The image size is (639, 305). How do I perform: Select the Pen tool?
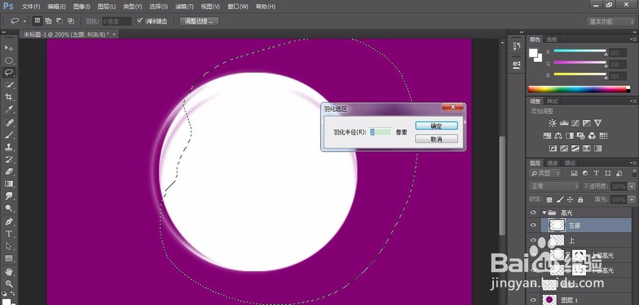click(x=9, y=222)
